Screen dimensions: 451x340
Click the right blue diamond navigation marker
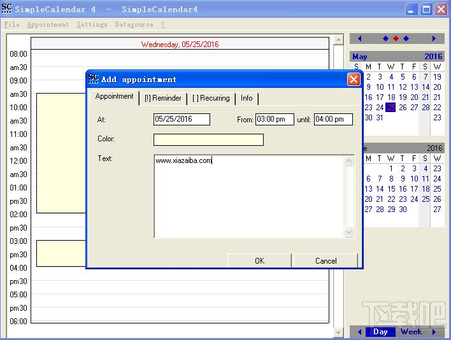pyautogui.click(x=406, y=38)
